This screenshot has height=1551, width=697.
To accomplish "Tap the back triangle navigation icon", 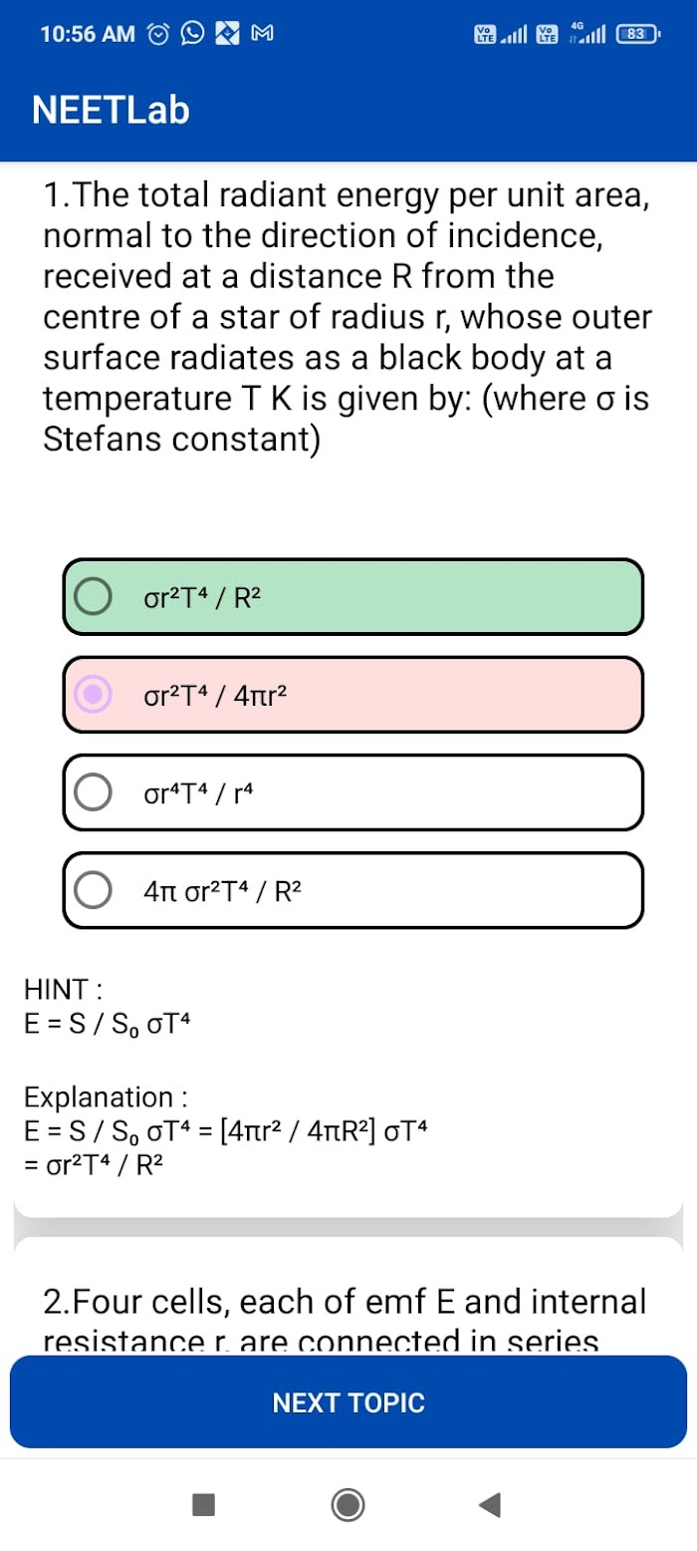I will (x=489, y=1503).
